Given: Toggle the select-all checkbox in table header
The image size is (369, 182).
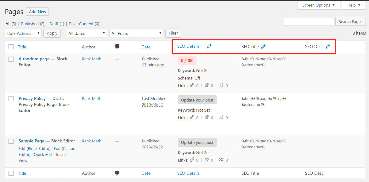Looking at the screenshot, I should point(11,47).
